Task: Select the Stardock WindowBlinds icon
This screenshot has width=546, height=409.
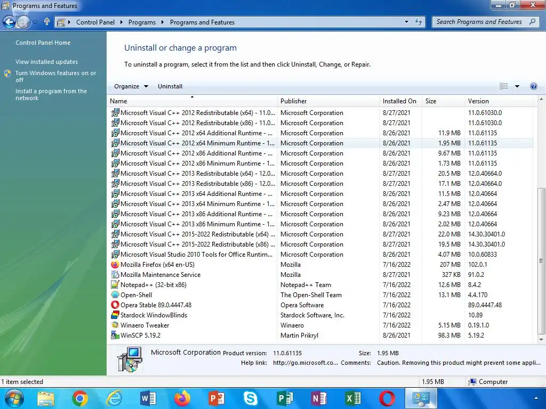Action: point(115,315)
